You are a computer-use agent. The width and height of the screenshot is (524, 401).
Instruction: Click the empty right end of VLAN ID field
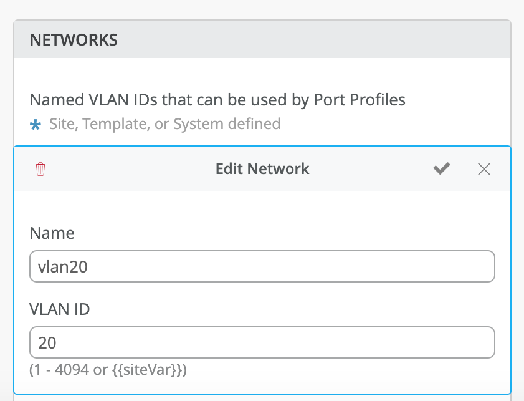click(x=461, y=342)
